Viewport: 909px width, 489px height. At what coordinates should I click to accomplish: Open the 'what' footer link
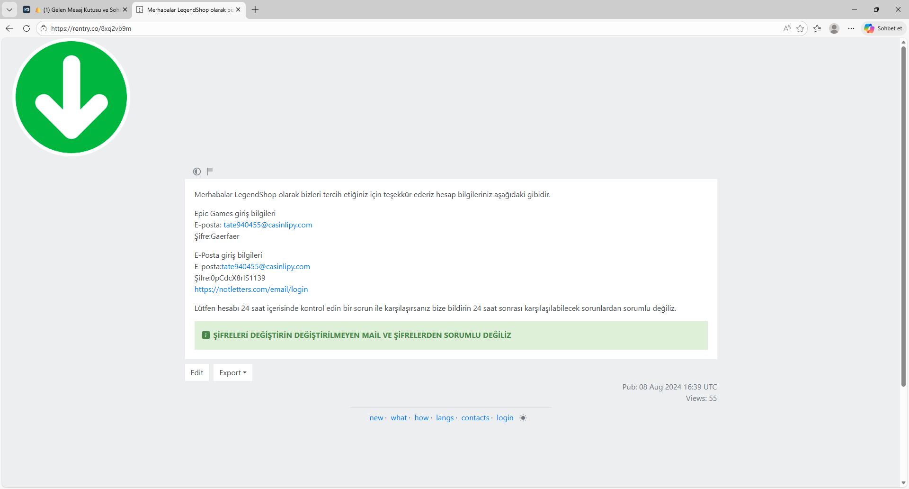(399, 418)
